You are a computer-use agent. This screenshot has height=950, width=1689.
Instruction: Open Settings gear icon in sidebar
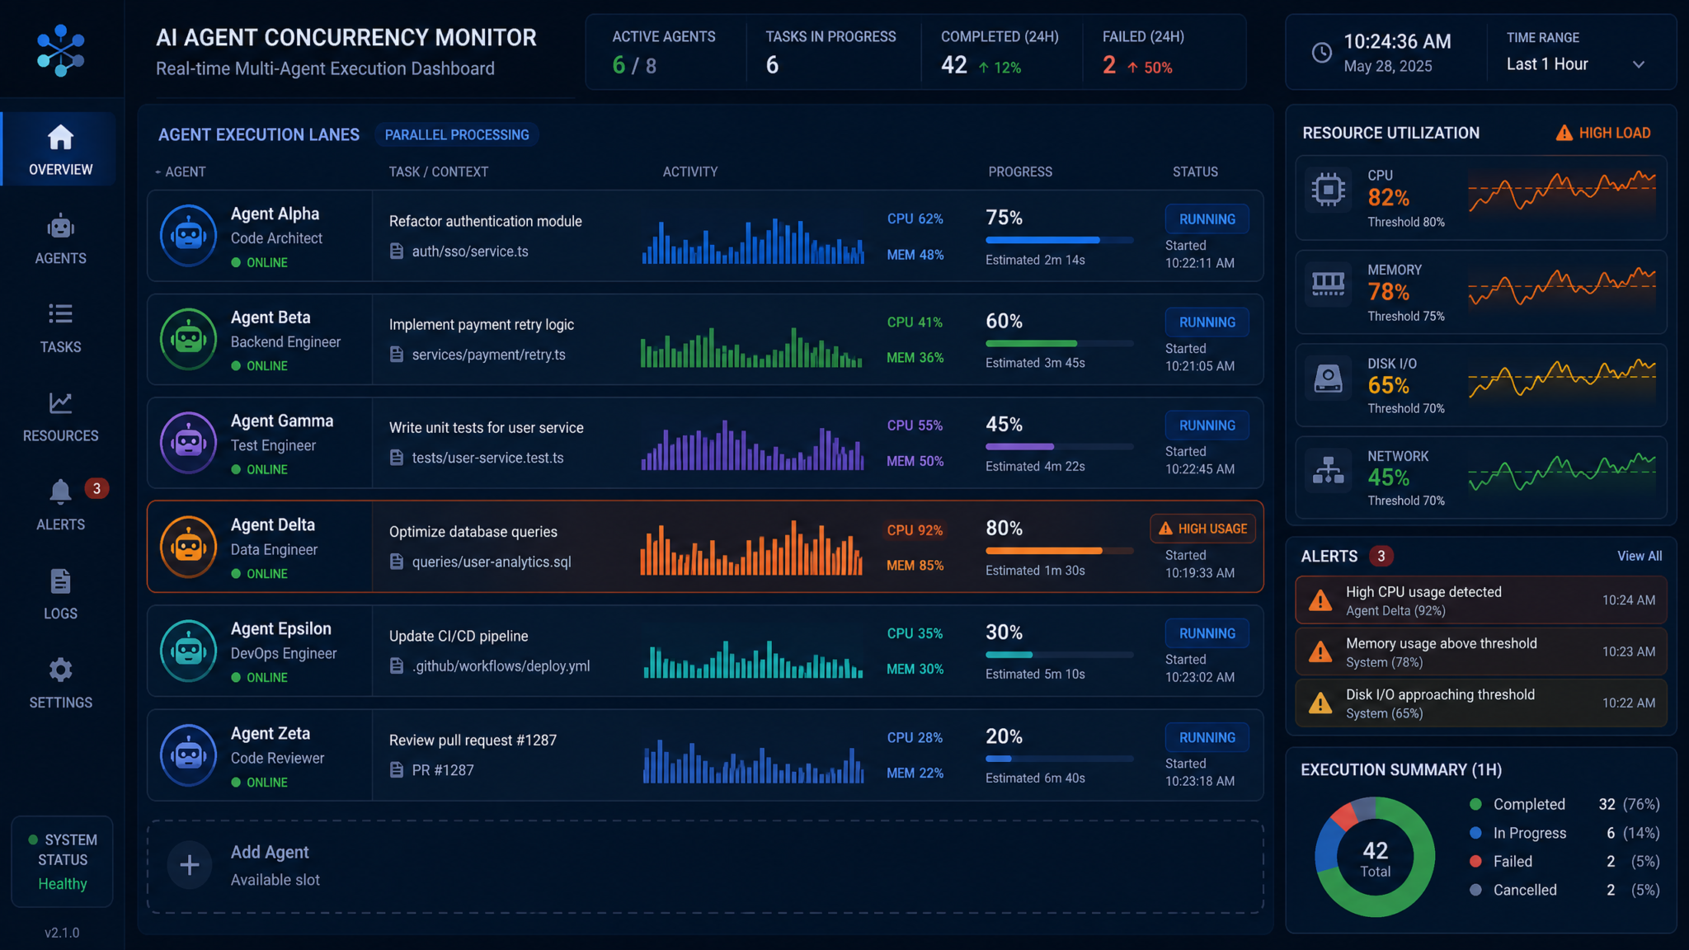pyautogui.click(x=60, y=670)
